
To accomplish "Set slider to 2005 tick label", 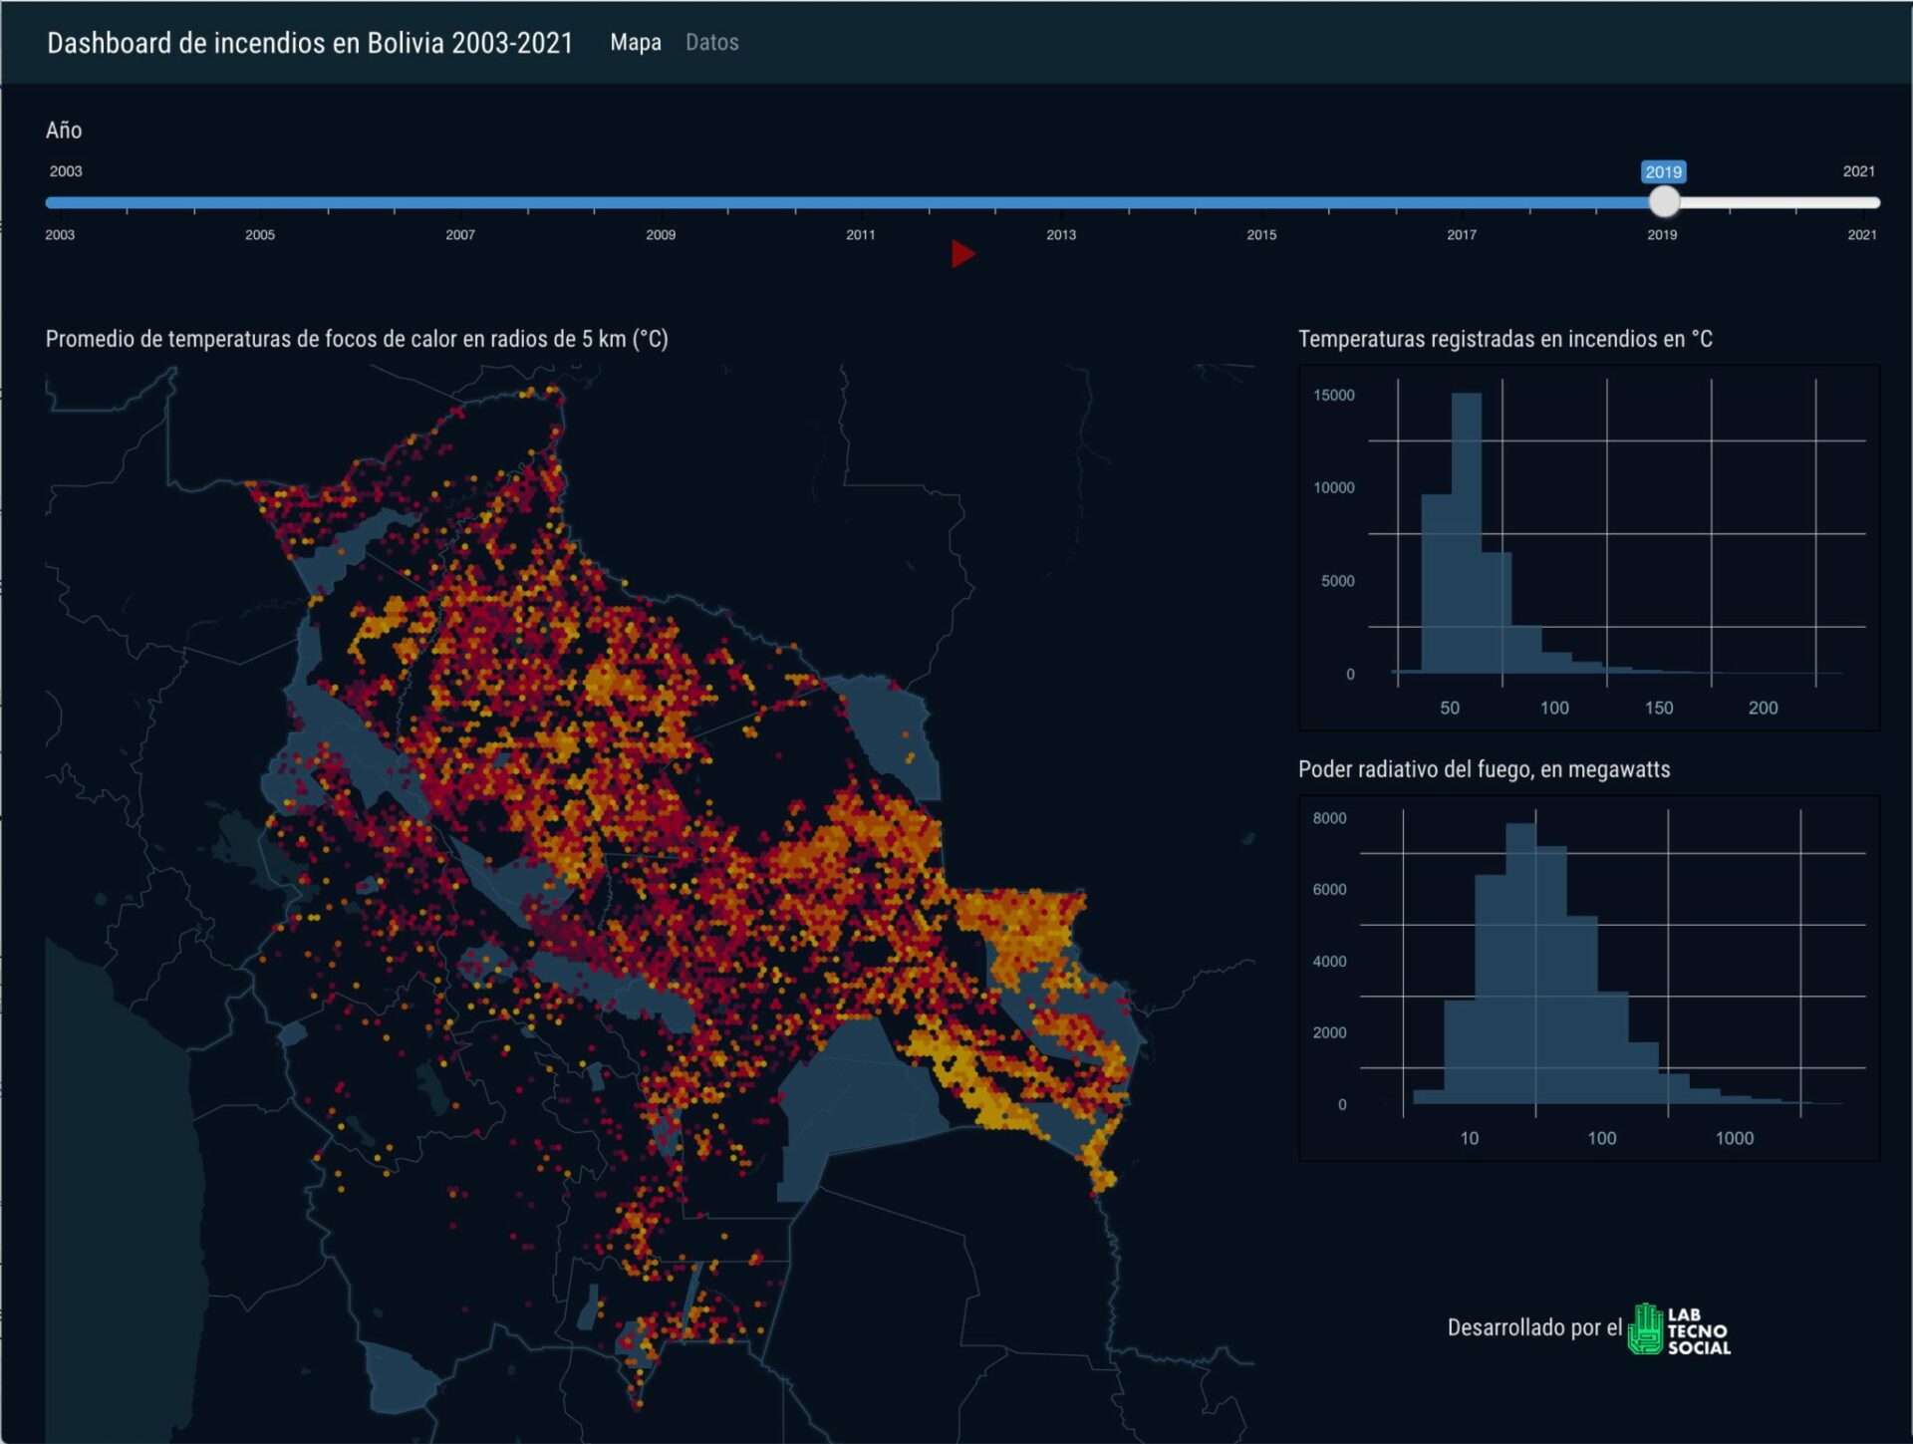I will (260, 235).
